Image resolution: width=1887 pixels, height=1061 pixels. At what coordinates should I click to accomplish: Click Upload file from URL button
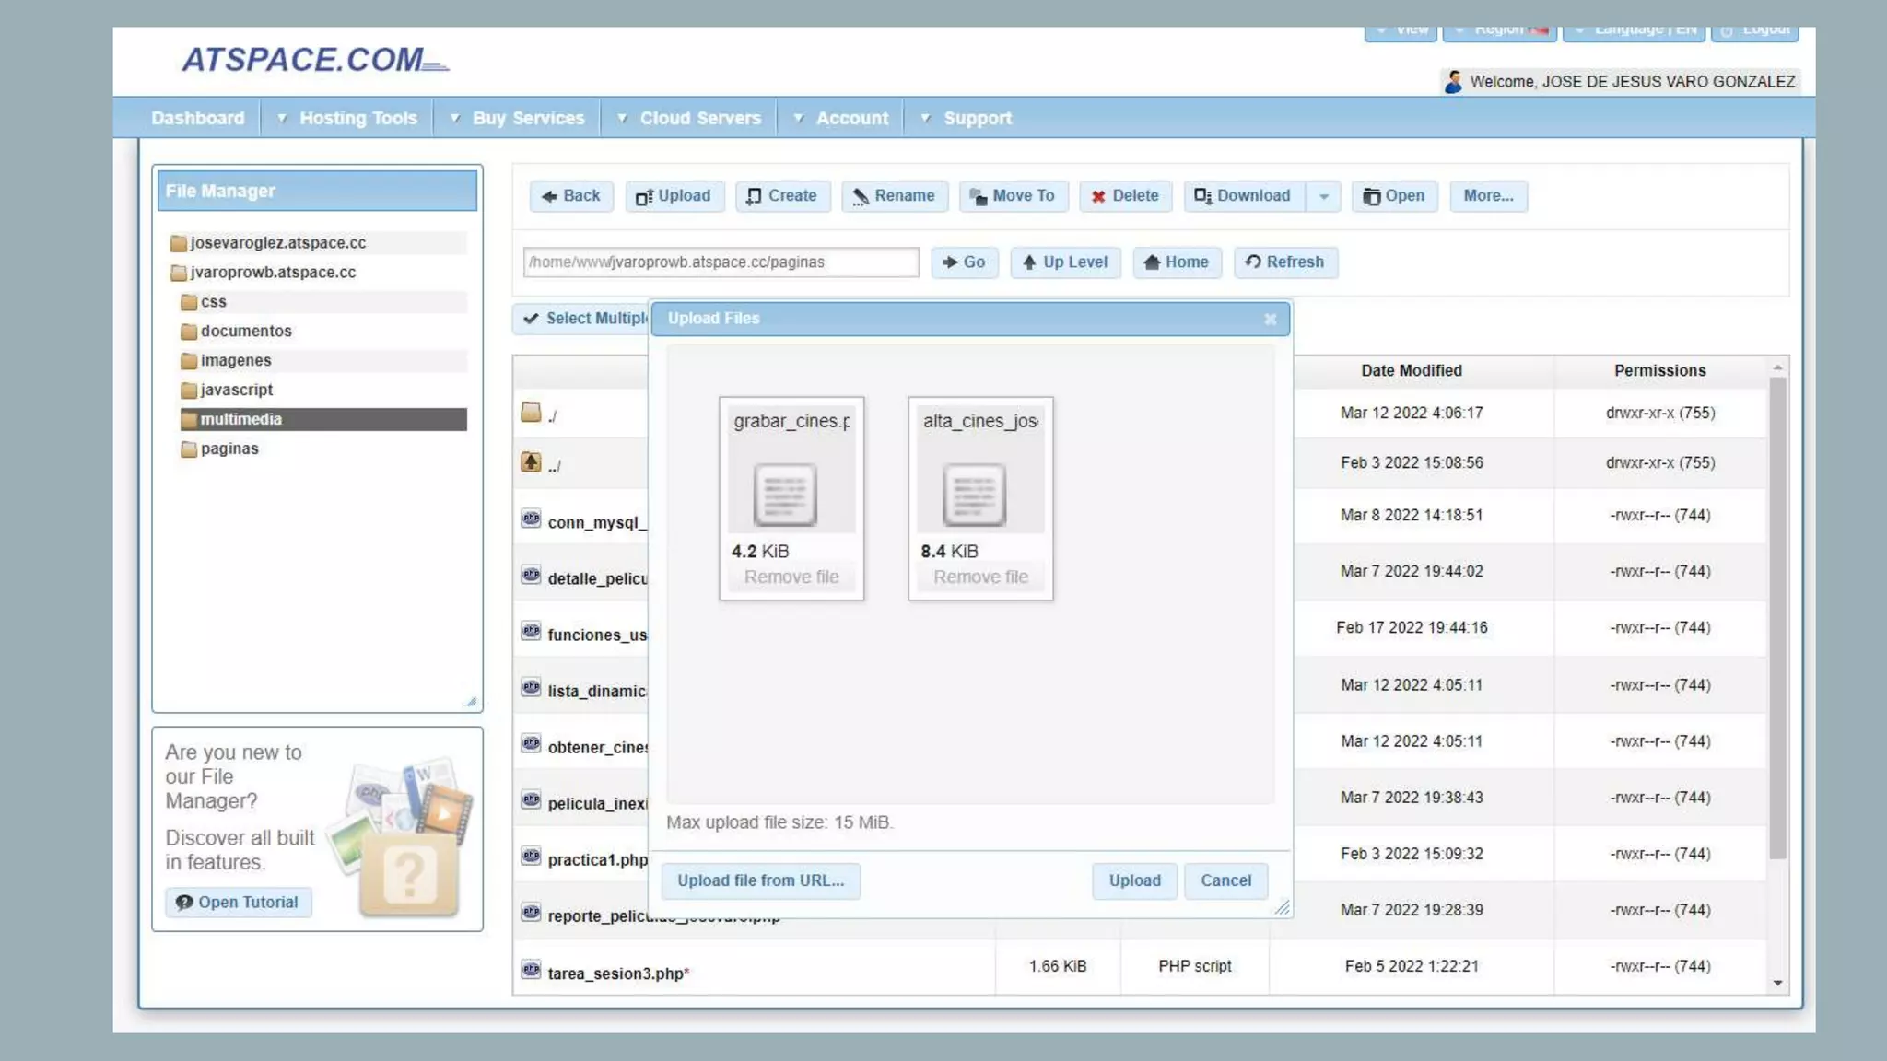tap(760, 880)
